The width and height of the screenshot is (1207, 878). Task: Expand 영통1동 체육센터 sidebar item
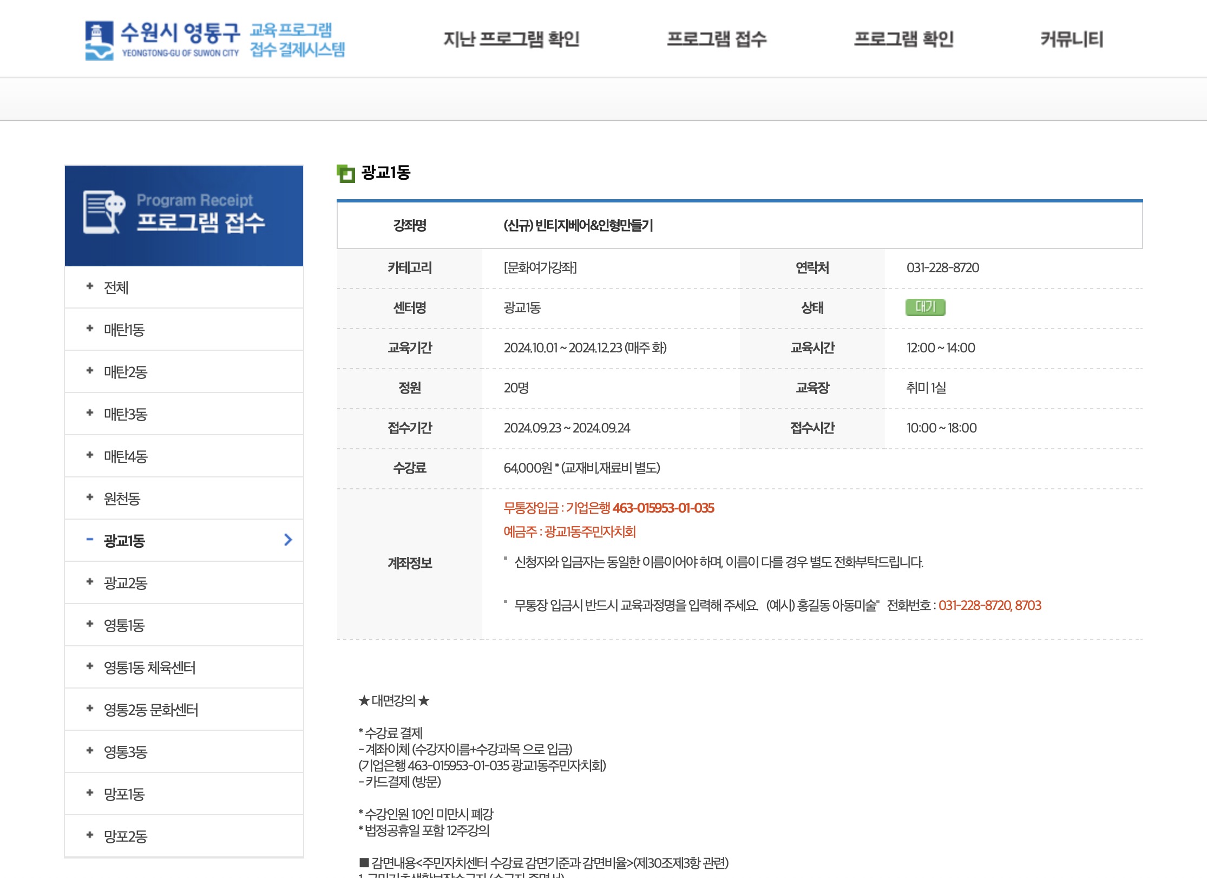(x=150, y=667)
